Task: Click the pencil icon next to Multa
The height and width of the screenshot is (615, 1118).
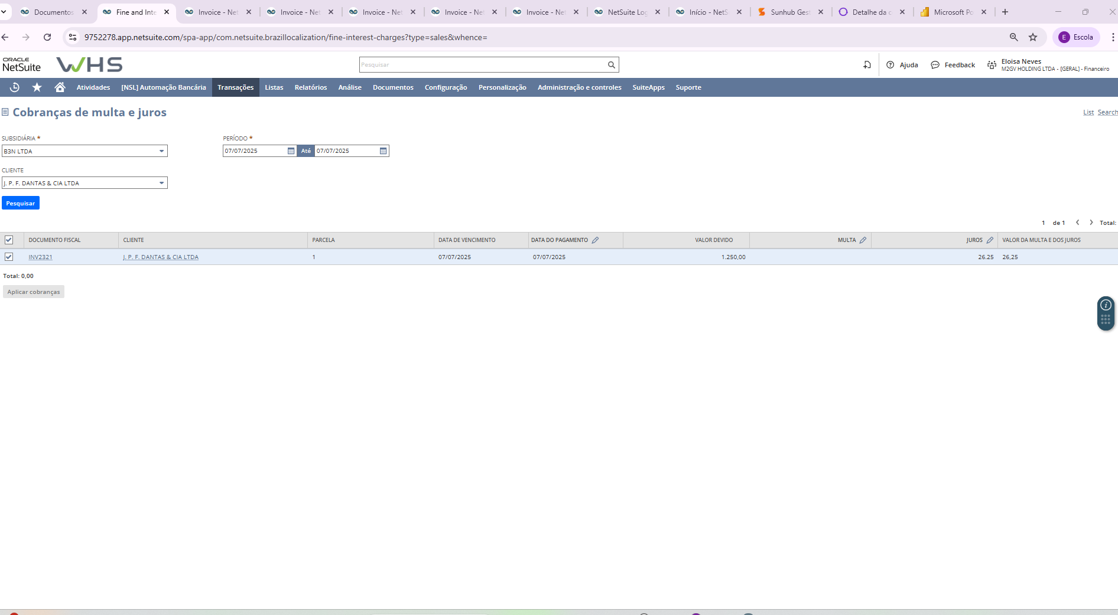Action: 863,240
